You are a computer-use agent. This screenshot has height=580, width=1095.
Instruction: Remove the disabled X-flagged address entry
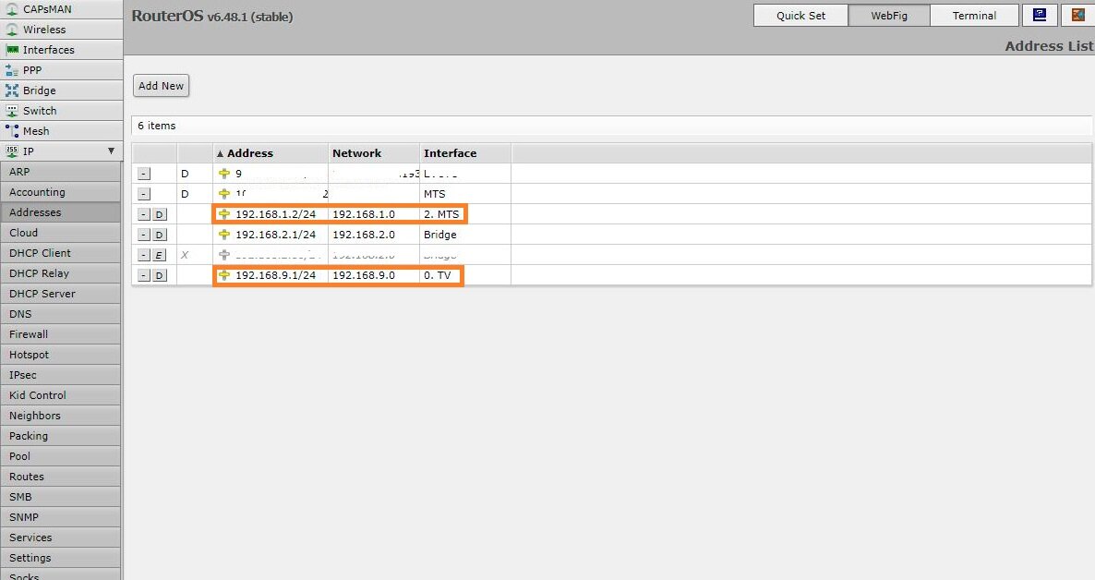tap(144, 255)
